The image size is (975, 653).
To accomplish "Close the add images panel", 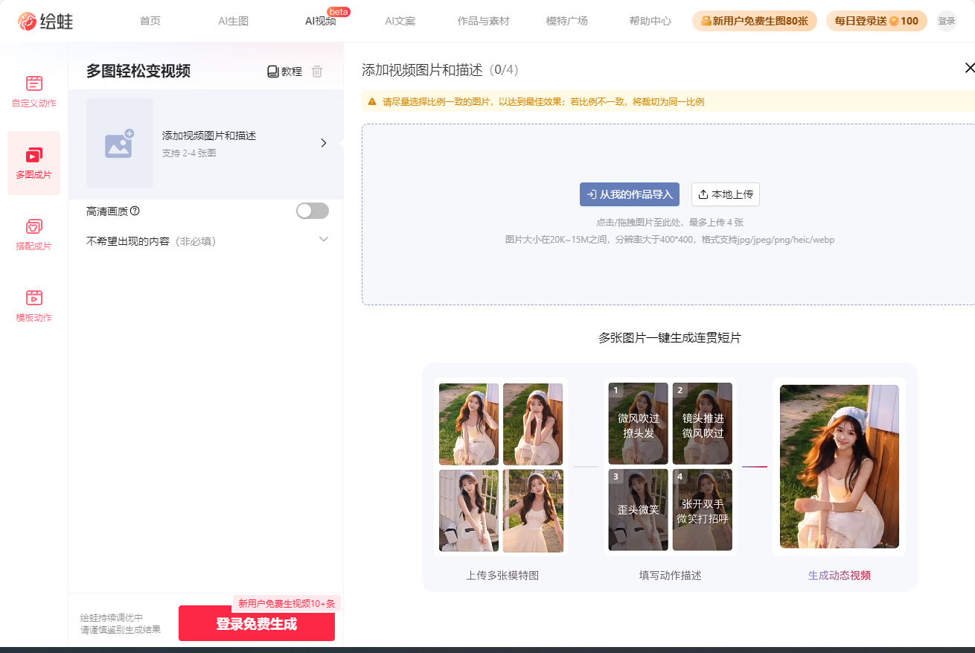I will (x=969, y=68).
